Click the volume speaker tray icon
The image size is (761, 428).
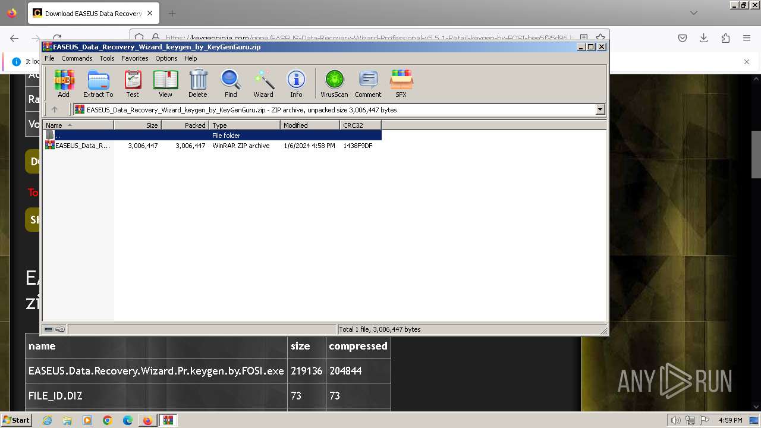click(676, 420)
